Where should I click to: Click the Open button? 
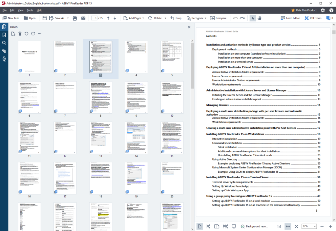tap(30, 18)
